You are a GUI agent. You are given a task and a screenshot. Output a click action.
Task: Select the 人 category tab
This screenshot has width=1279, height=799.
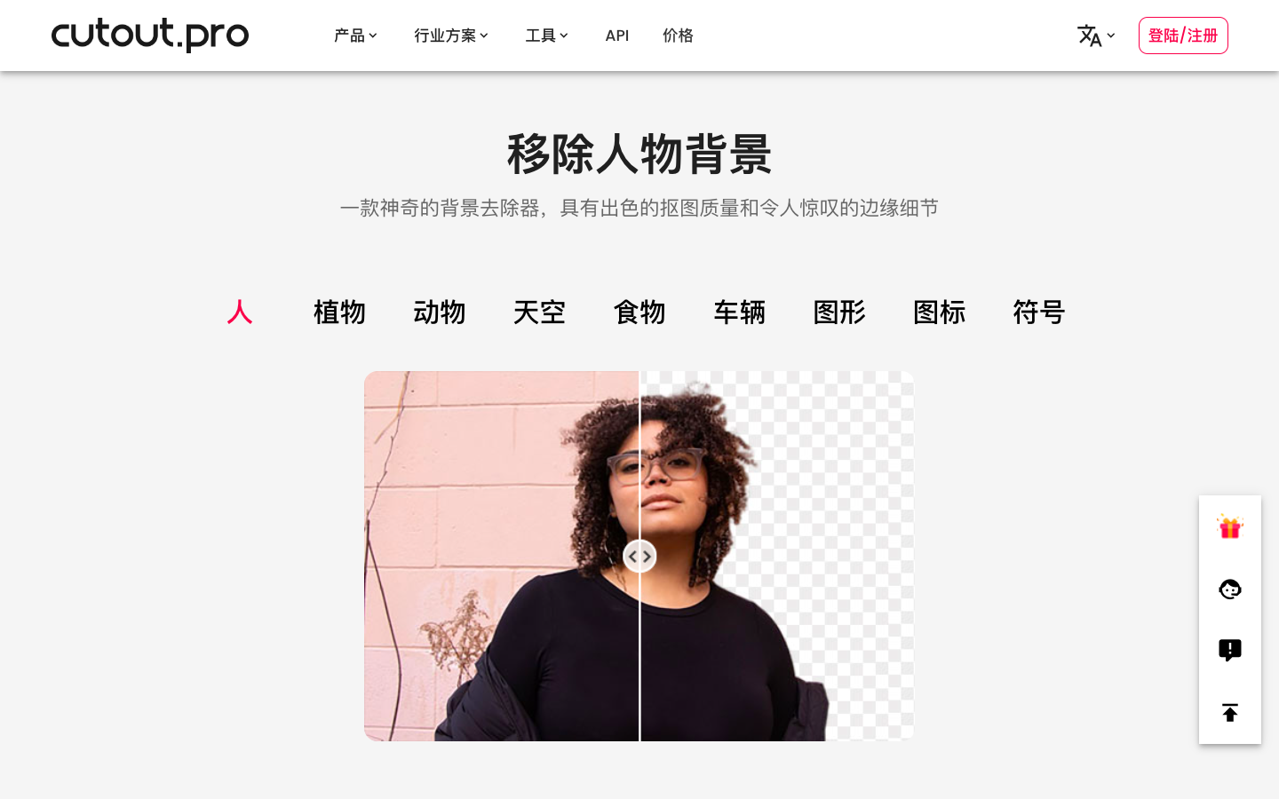[x=240, y=312]
